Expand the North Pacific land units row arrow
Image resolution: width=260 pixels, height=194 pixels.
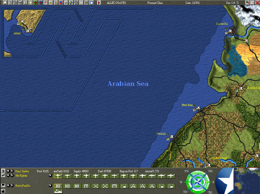point(50,186)
